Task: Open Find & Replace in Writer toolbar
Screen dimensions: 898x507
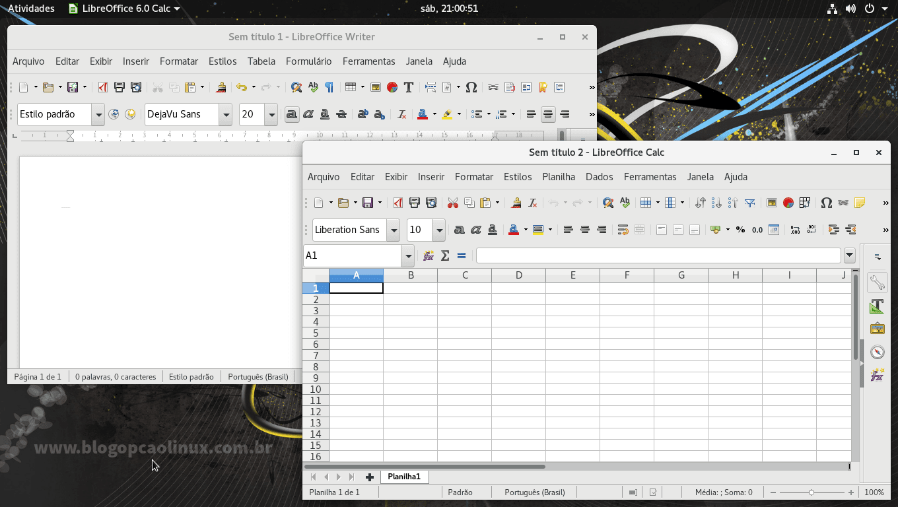Action: (x=296, y=87)
